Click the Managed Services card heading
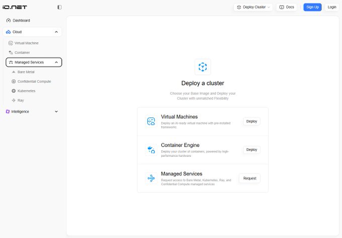This screenshot has height=238, width=342. click(x=182, y=174)
